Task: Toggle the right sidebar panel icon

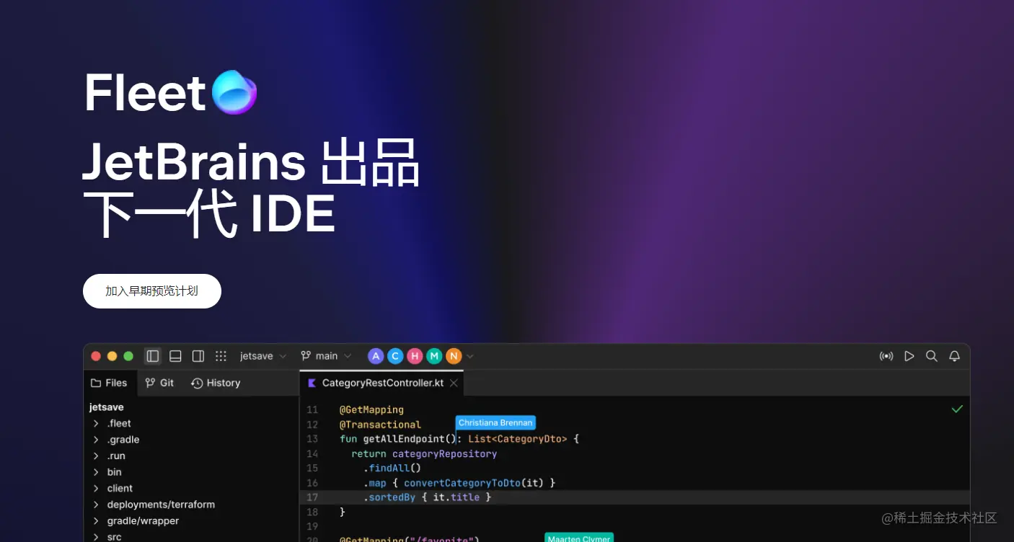Action: (198, 356)
